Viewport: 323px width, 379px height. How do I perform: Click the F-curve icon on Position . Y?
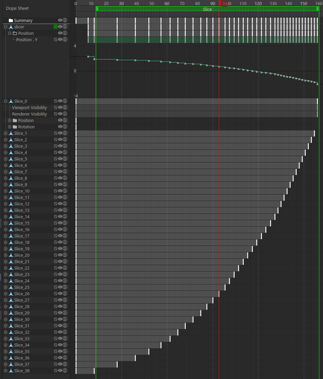(56, 40)
